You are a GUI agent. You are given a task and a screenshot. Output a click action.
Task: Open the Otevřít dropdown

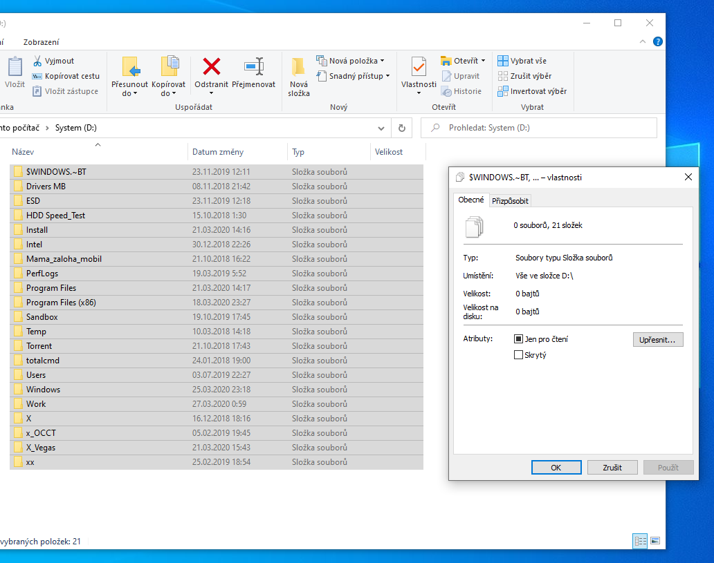coord(463,61)
